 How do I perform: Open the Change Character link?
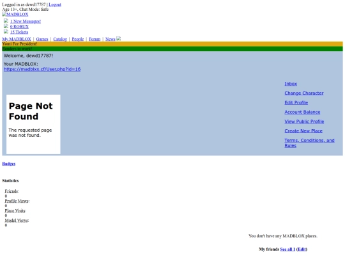pyautogui.click(x=304, y=93)
